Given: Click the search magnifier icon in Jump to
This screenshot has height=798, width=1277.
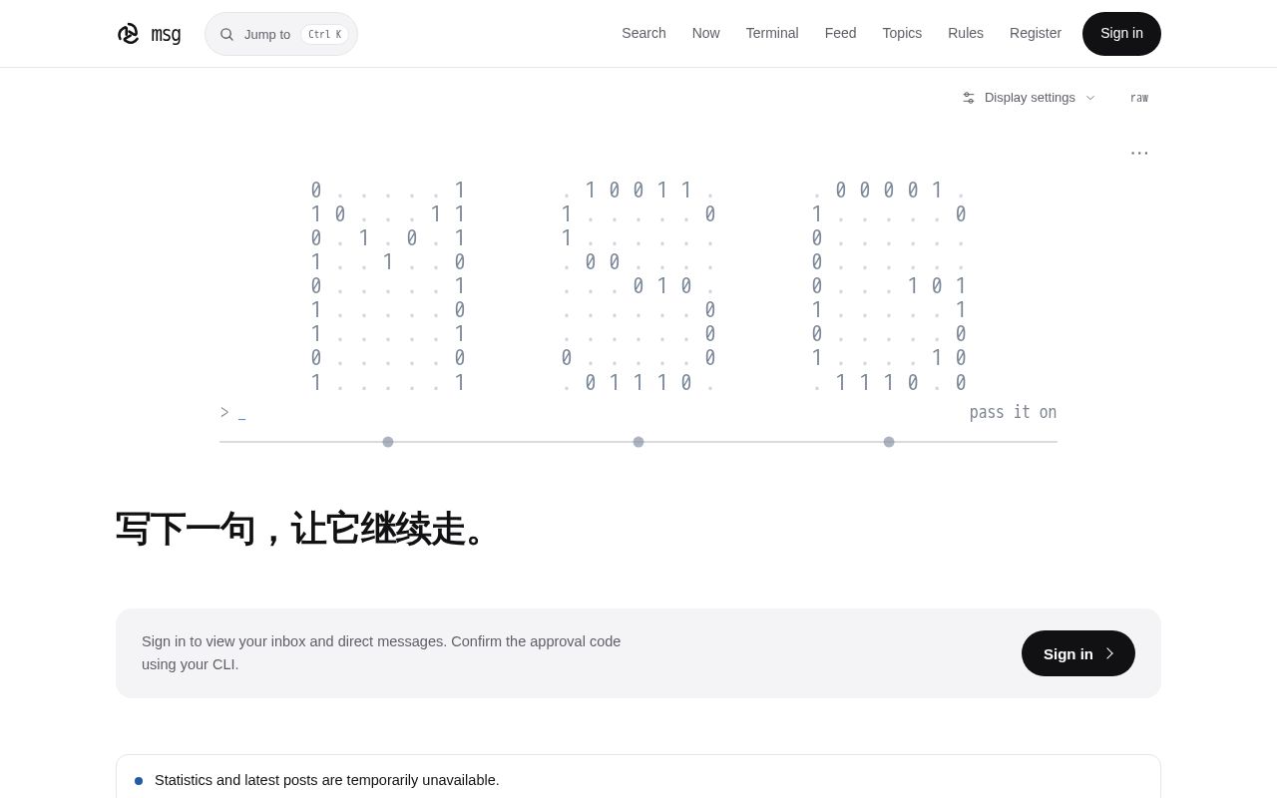Looking at the screenshot, I should (226, 34).
